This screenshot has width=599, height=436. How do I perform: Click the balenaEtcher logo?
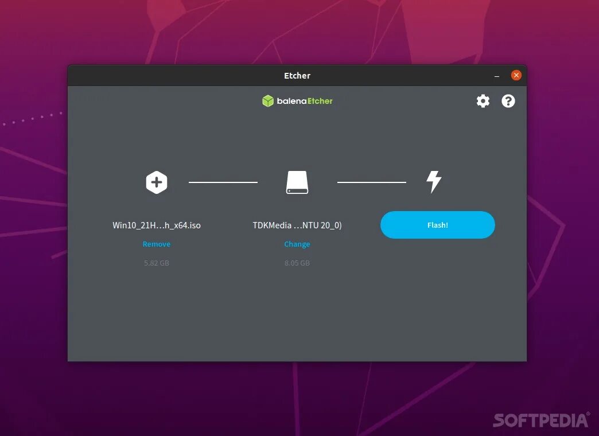(x=297, y=101)
